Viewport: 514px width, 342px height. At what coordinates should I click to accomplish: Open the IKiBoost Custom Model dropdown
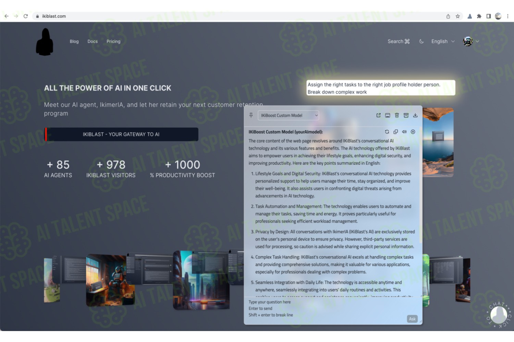tap(288, 115)
